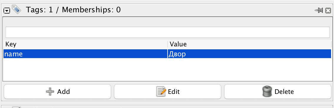Screen dimensions: 334x108
Task: Click the plus icon on Add button
Action: point(50,92)
